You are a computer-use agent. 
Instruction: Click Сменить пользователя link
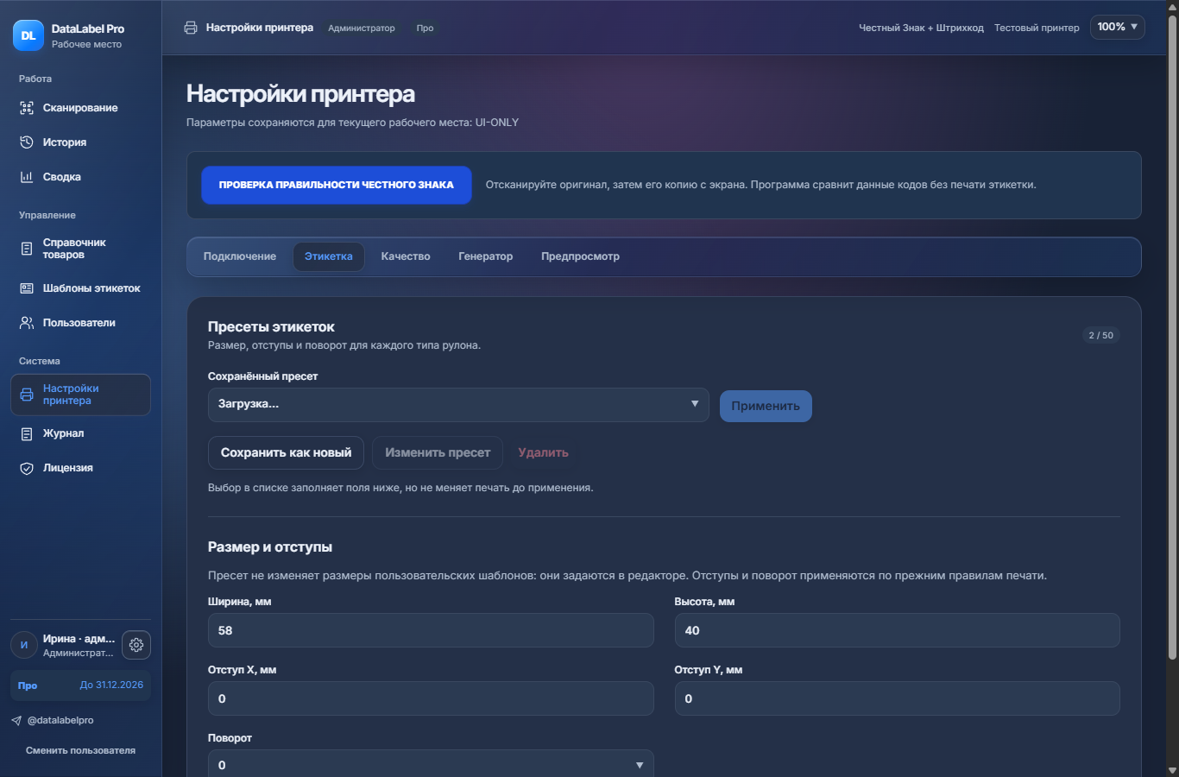pyautogui.click(x=80, y=750)
